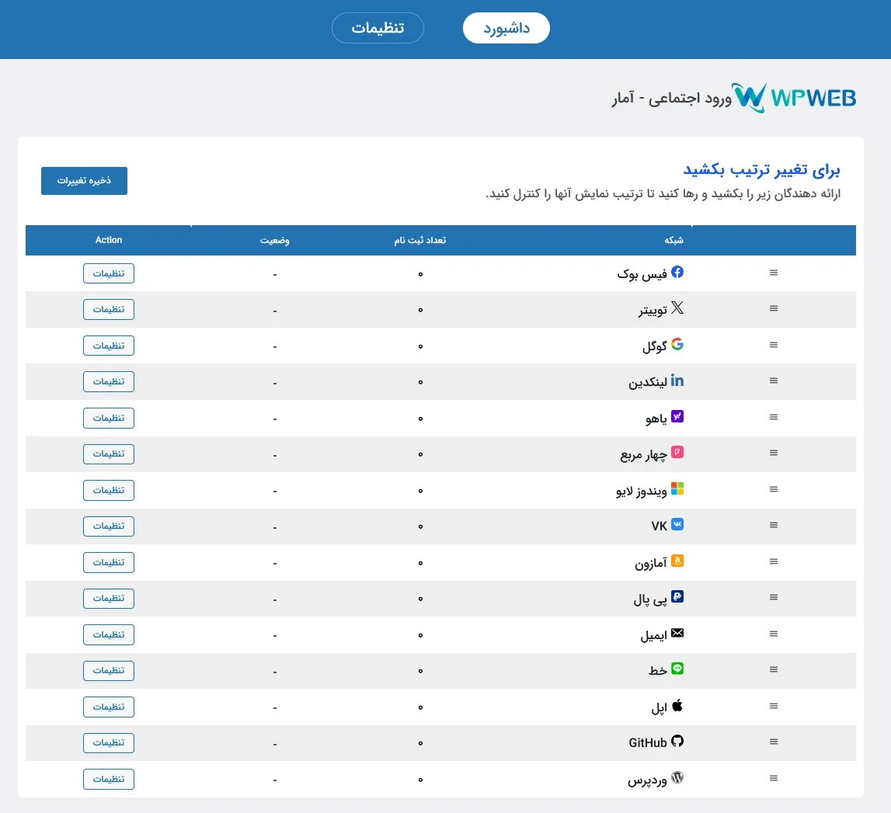Click the GitHub network name
Image resolution: width=891 pixels, height=813 pixels.
648,742
